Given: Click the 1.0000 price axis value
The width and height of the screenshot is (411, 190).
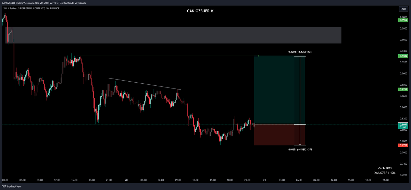Looking at the screenshot, I should (x=403, y=17).
